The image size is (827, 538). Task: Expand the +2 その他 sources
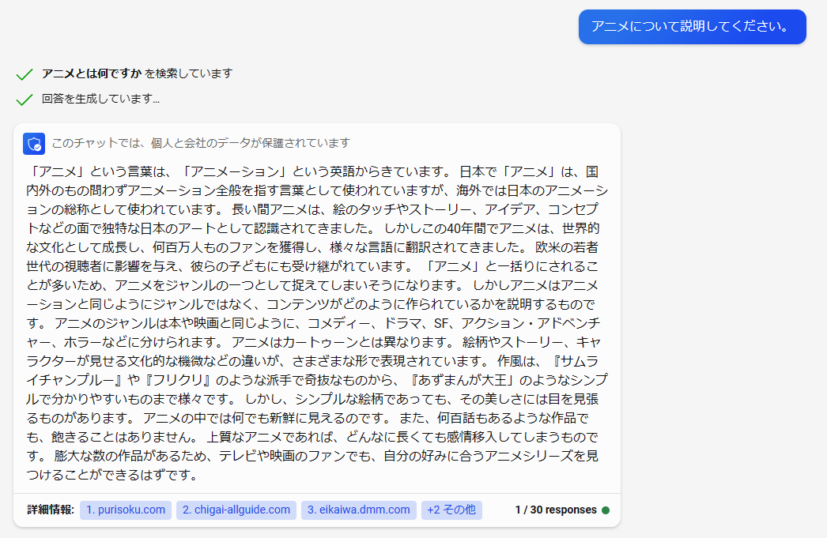451,510
